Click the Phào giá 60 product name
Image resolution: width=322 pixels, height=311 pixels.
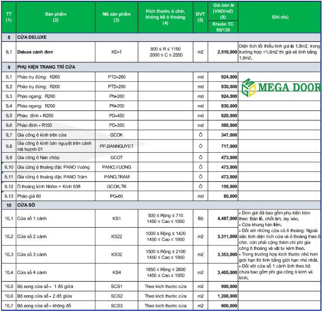[30, 197]
